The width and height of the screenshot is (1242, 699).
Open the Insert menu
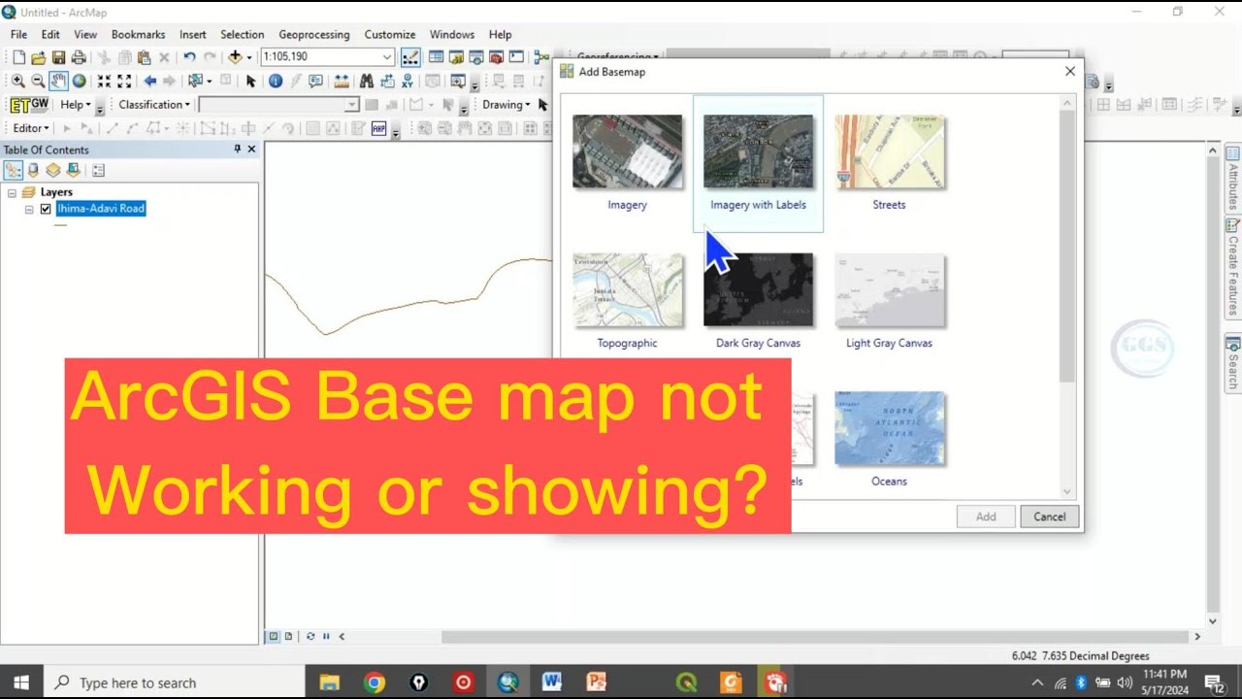tap(192, 34)
